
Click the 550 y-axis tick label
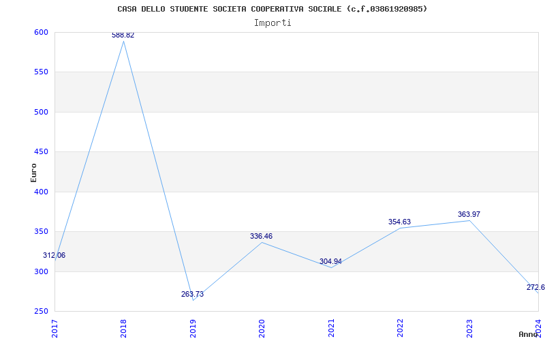point(41,72)
